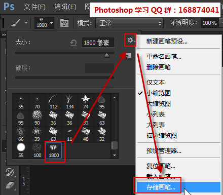Viewport: 223px width, 195px height.
Task: Click the 硬度 hardness slider track
Action: 64,77
